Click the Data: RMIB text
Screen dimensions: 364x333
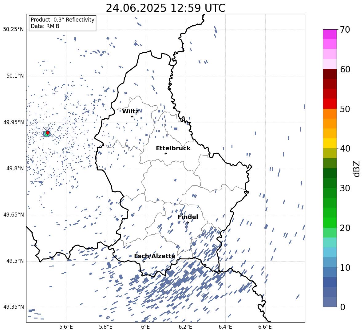[x=45, y=26]
